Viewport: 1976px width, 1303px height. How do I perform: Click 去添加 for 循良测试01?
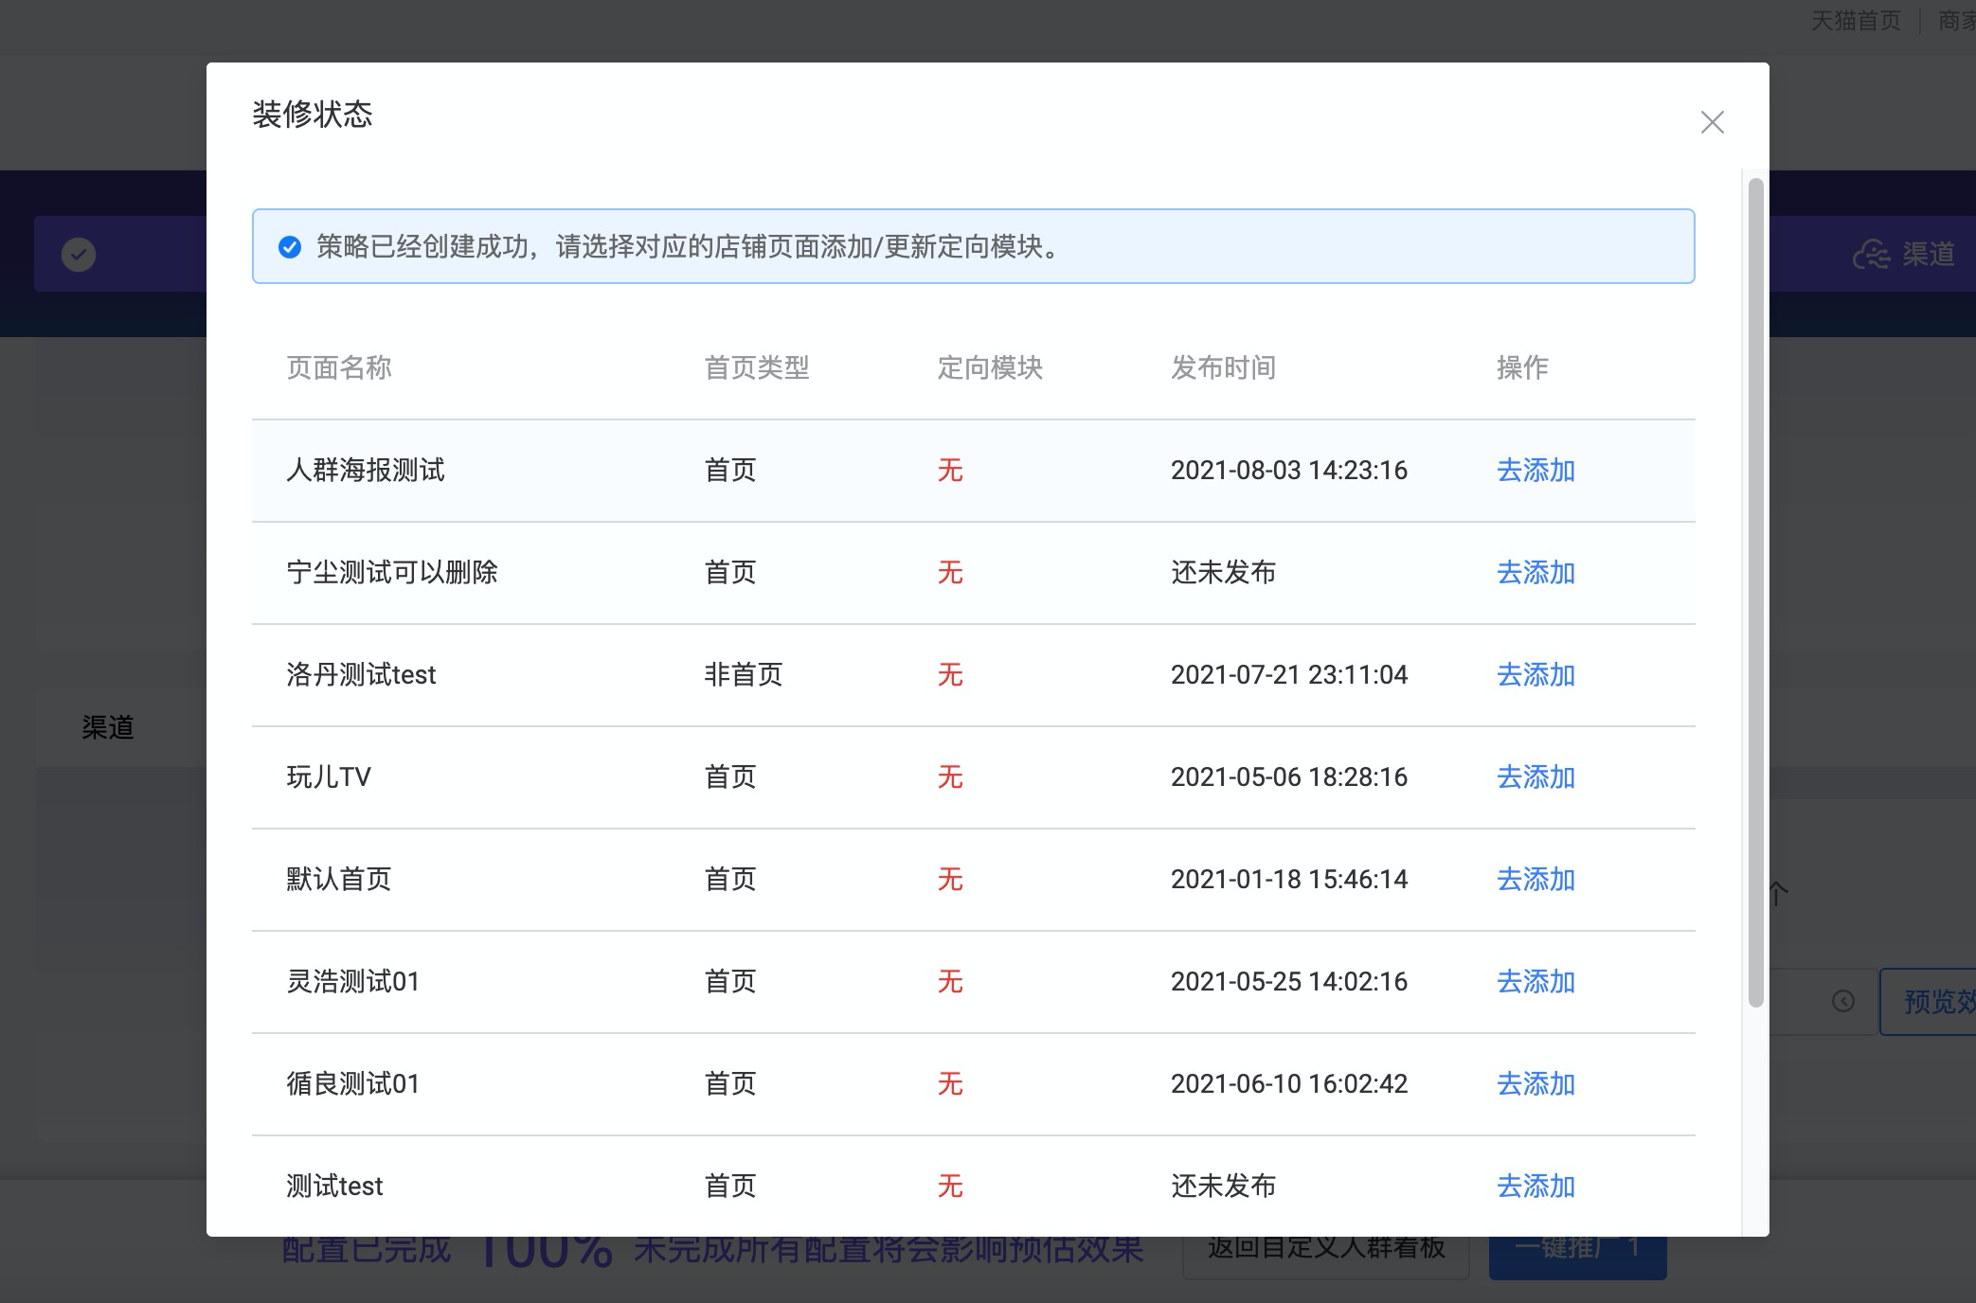[1535, 1084]
